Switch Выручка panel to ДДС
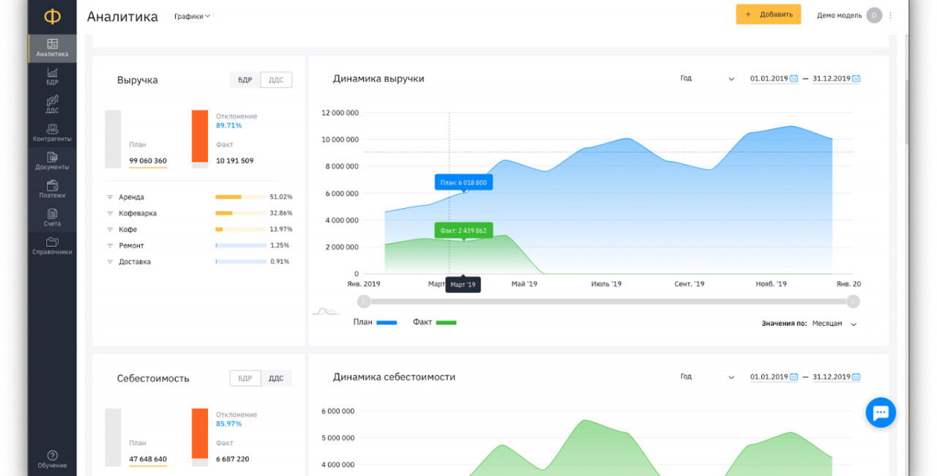Screen dimensions: 937x476 point(276,80)
